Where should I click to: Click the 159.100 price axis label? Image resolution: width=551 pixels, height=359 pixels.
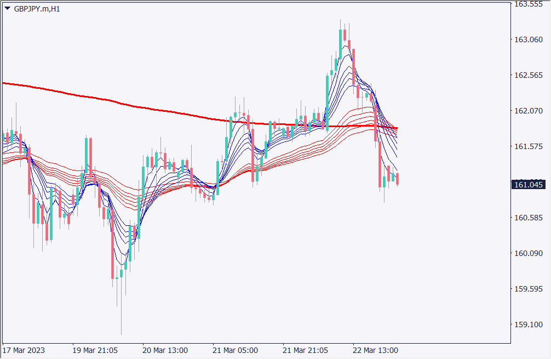click(529, 325)
